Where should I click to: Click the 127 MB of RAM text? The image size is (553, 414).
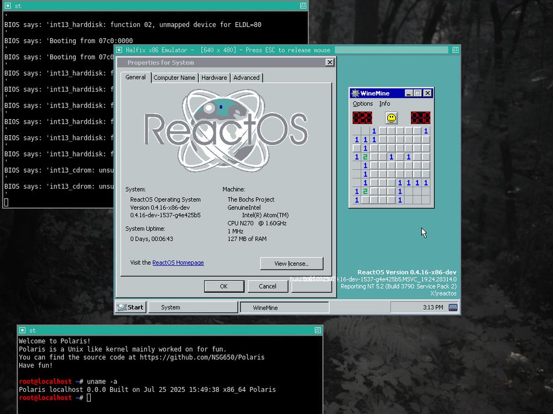(x=247, y=238)
